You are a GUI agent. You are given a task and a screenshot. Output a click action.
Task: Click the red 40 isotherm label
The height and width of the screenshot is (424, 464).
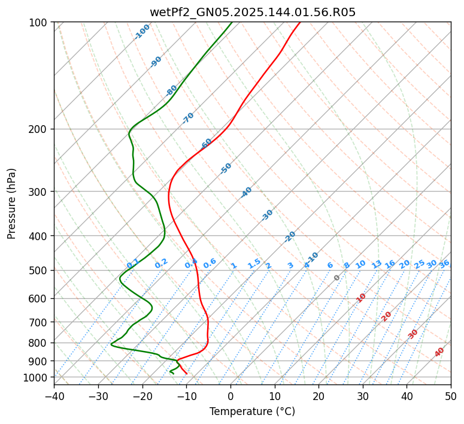[x=439, y=352]
